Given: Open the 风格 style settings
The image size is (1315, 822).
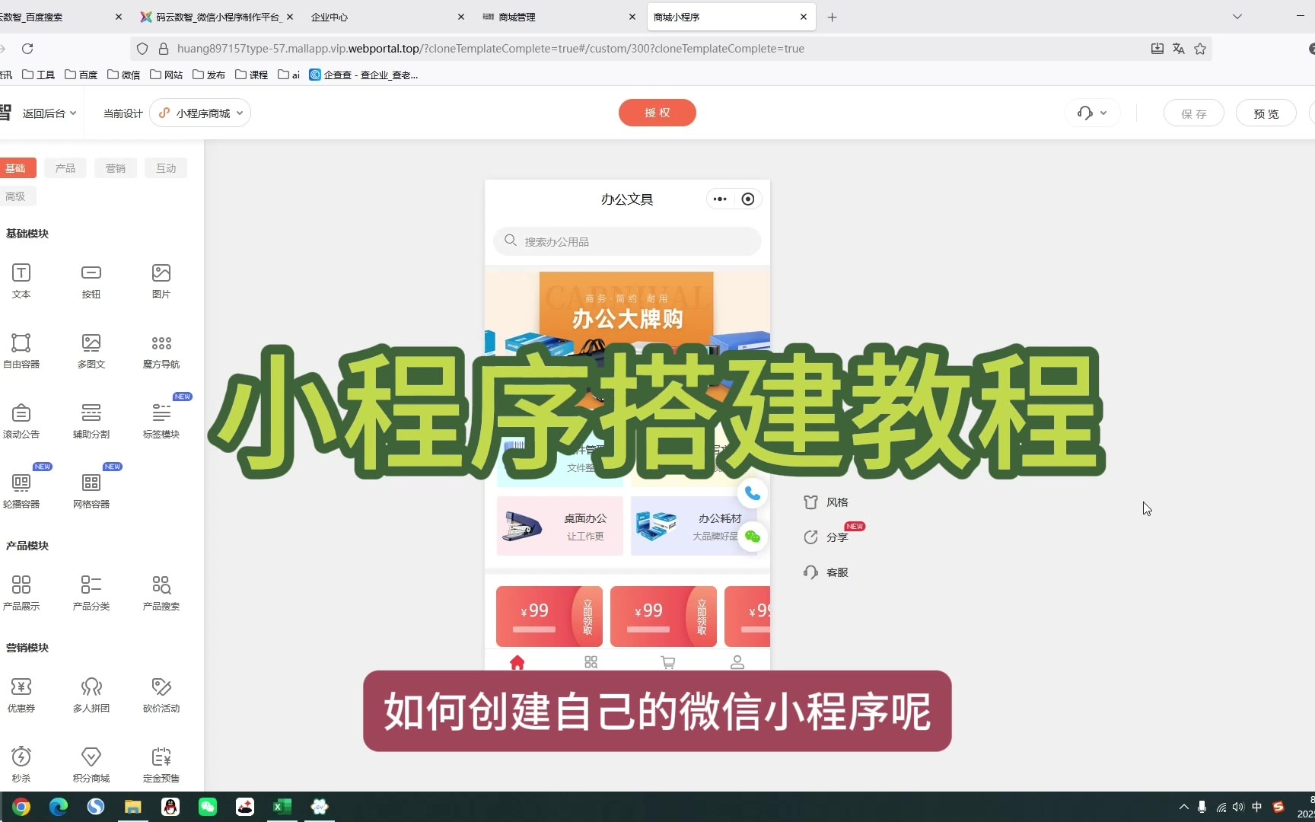Looking at the screenshot, I should point(826,502).
